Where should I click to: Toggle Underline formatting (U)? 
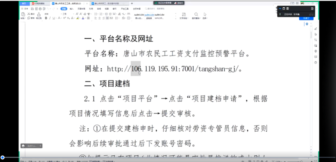pyautogui.click(x=54, y=18)
